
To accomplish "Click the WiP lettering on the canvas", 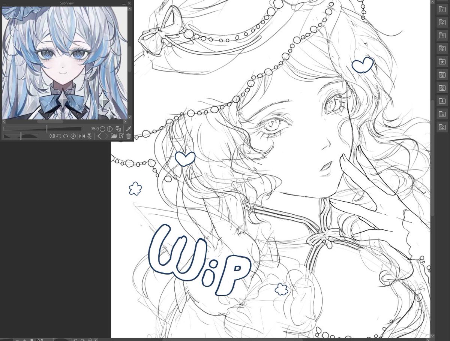I will point(200,260).
